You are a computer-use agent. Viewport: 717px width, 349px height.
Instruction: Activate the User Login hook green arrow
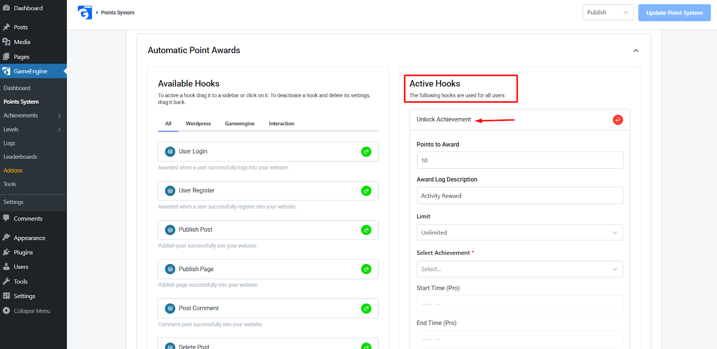coord(366,152)
